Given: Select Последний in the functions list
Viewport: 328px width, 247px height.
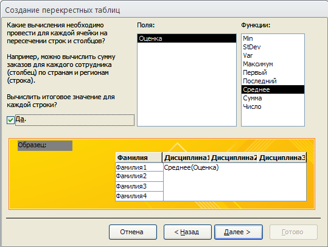Looking at the screenshot, I should coord(273,81).
